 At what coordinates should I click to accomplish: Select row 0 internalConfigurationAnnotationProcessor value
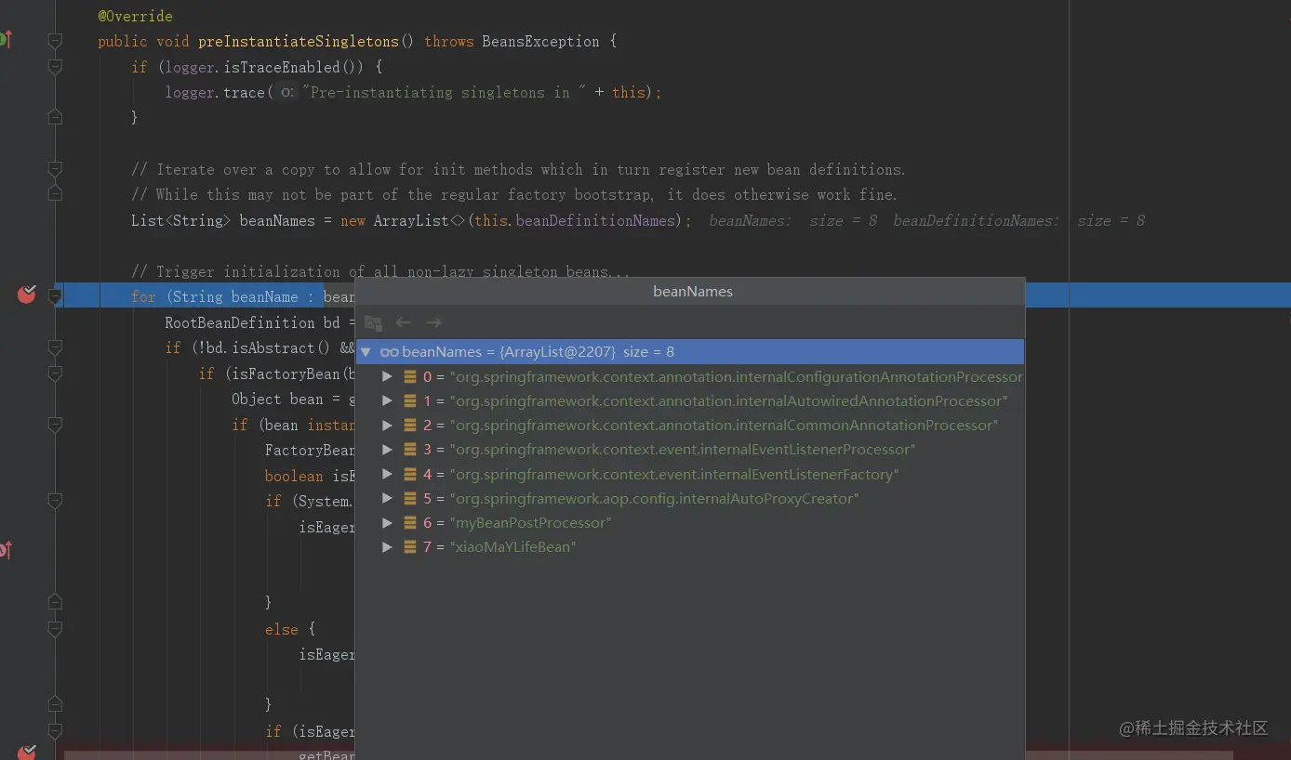click(736, 376)
